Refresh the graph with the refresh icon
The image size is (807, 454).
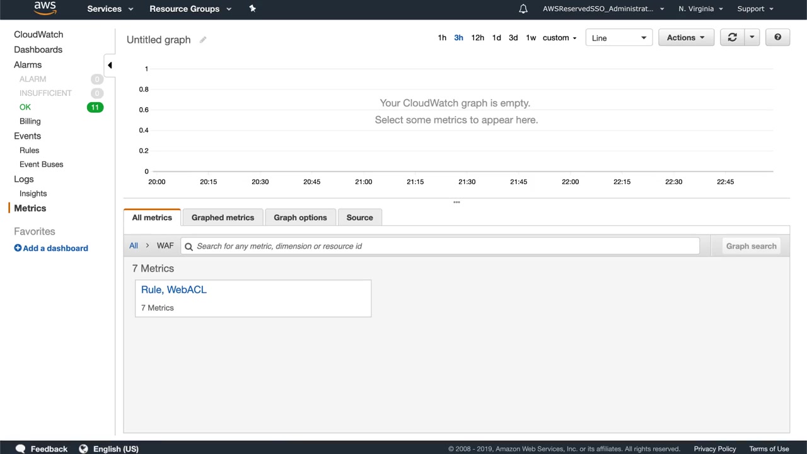tap(732, 38)
